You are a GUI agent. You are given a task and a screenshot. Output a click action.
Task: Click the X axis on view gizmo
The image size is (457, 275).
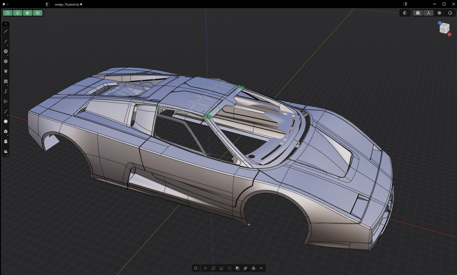[x=450, y=34]
